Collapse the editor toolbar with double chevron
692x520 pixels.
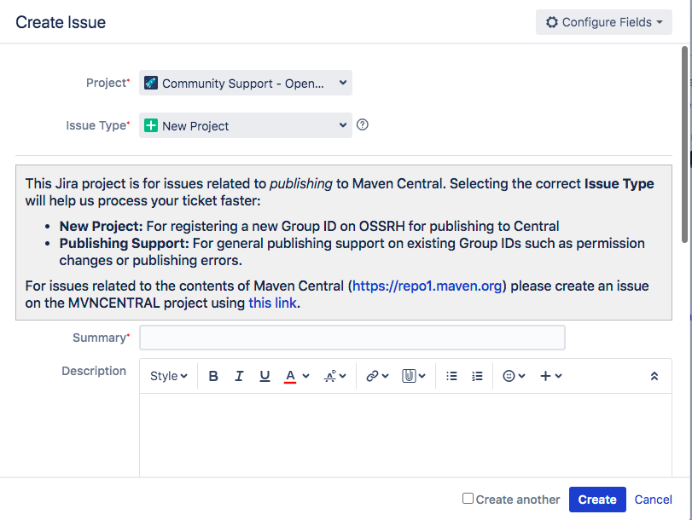pyautogui.click(x=654, y=376)
